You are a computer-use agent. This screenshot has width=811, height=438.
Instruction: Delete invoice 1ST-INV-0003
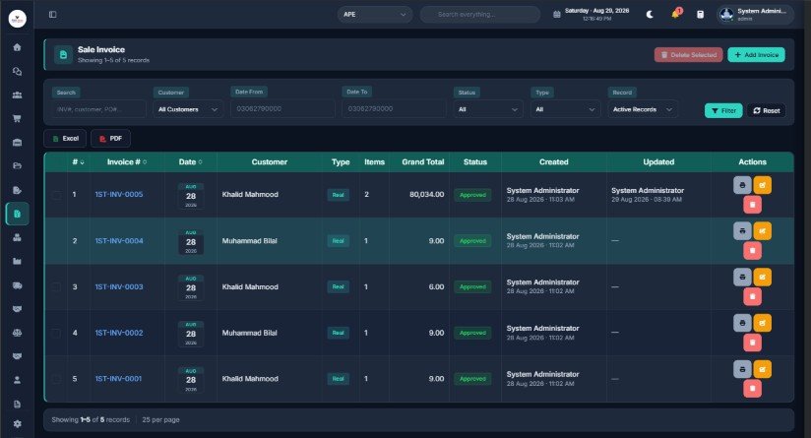tap(752, 297)
